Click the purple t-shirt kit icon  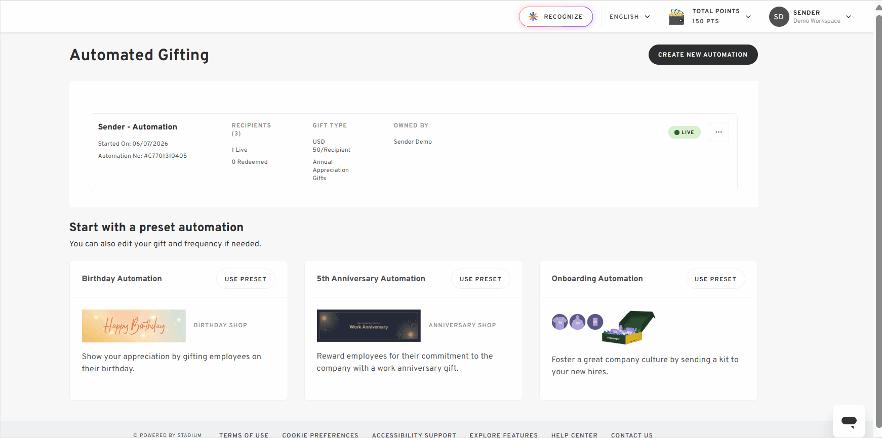coord(559,322)
